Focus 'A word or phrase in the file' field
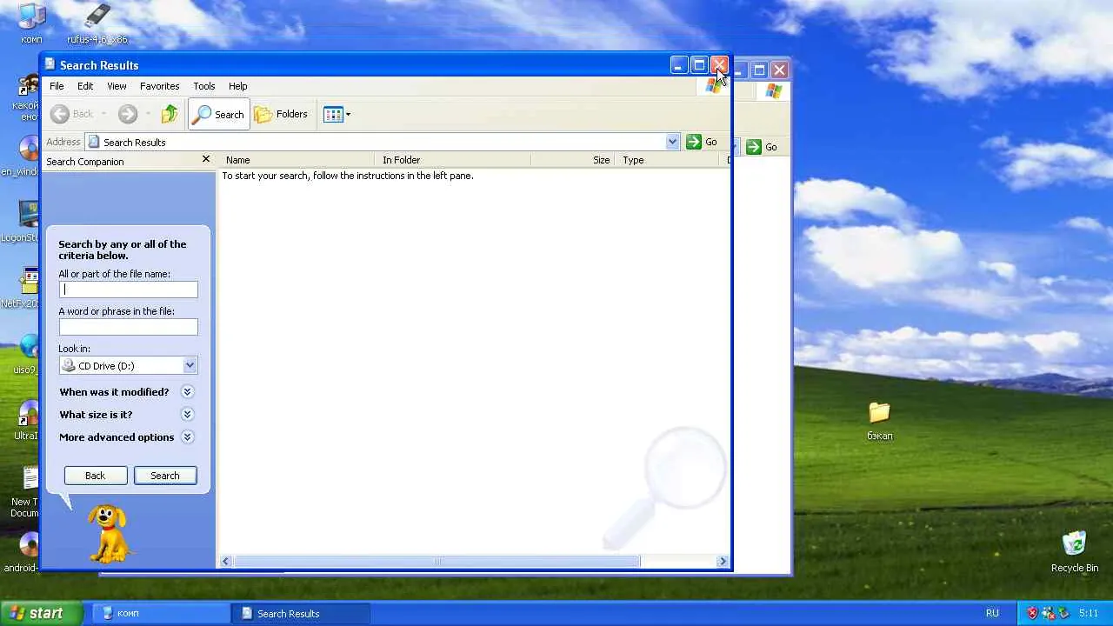 [129, 327]
